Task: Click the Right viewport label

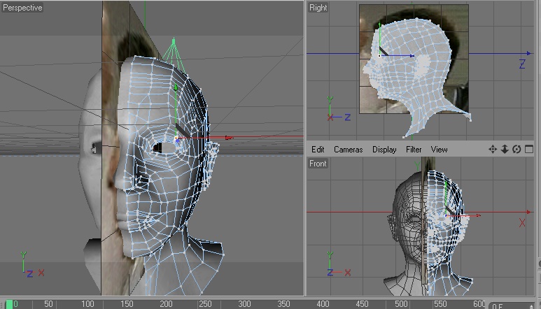Action: (318, 8)
